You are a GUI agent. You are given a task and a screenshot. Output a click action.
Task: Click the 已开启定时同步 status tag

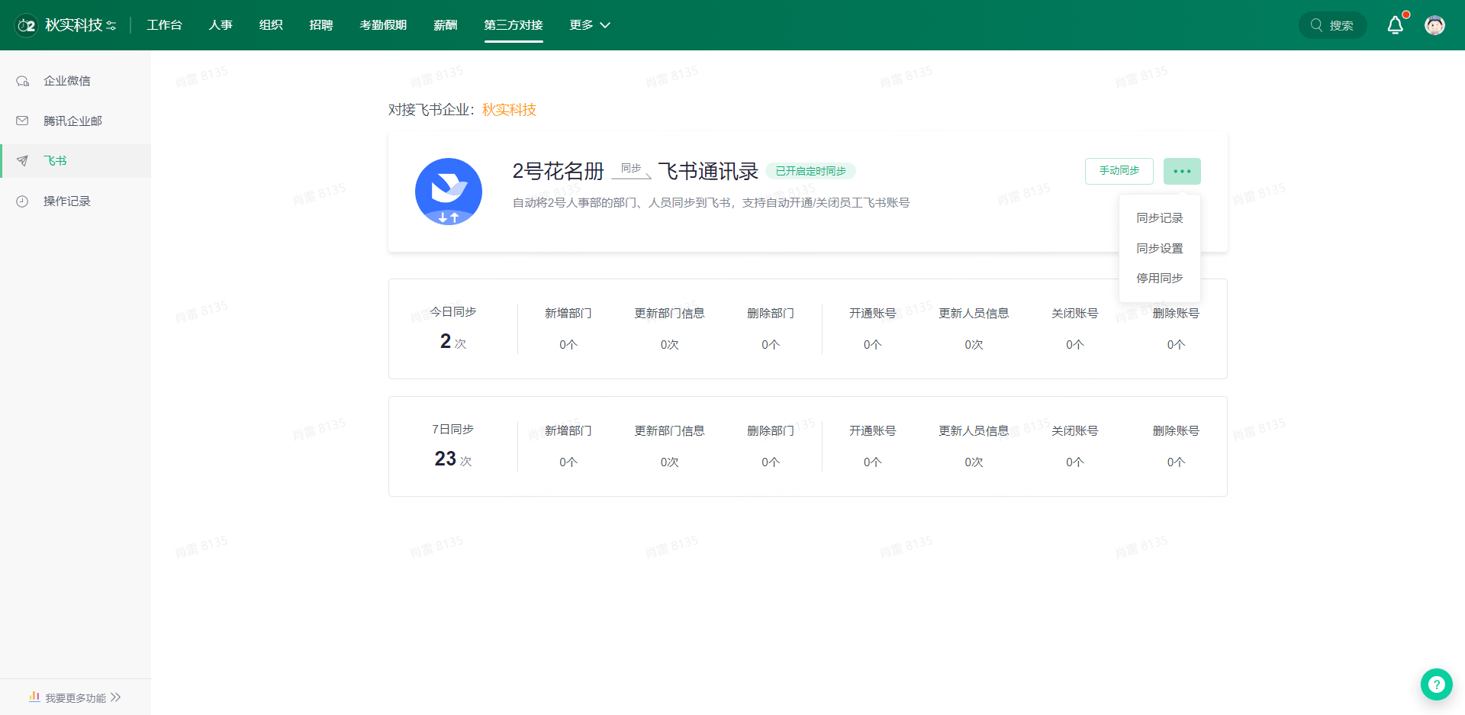(x=811, y=171)
